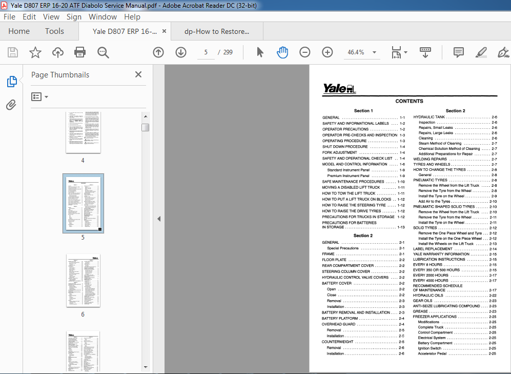Switch to the Home tab
This screenshot has height=374, width=511.
click(x=19, y=31)
